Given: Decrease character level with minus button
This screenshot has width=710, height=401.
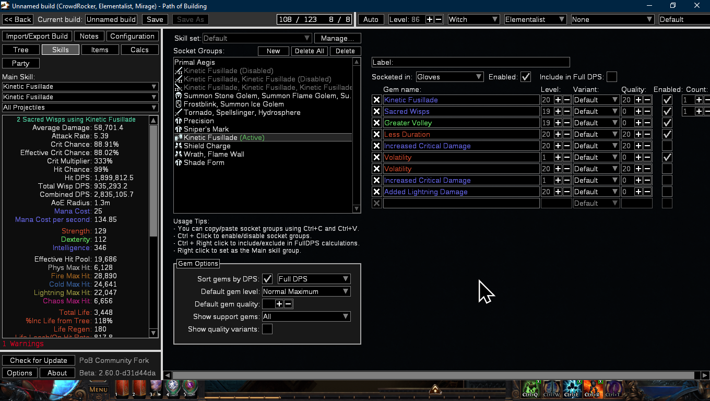Looking at the screenshot, I should coord(439,19).
